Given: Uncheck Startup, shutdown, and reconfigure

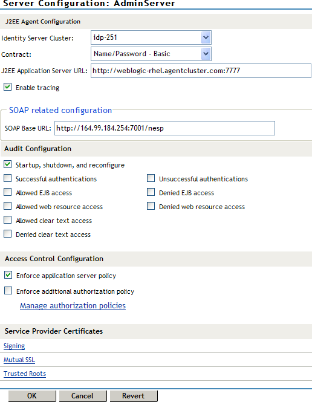Looking at the screenshot, I should (x=8, y=164).
